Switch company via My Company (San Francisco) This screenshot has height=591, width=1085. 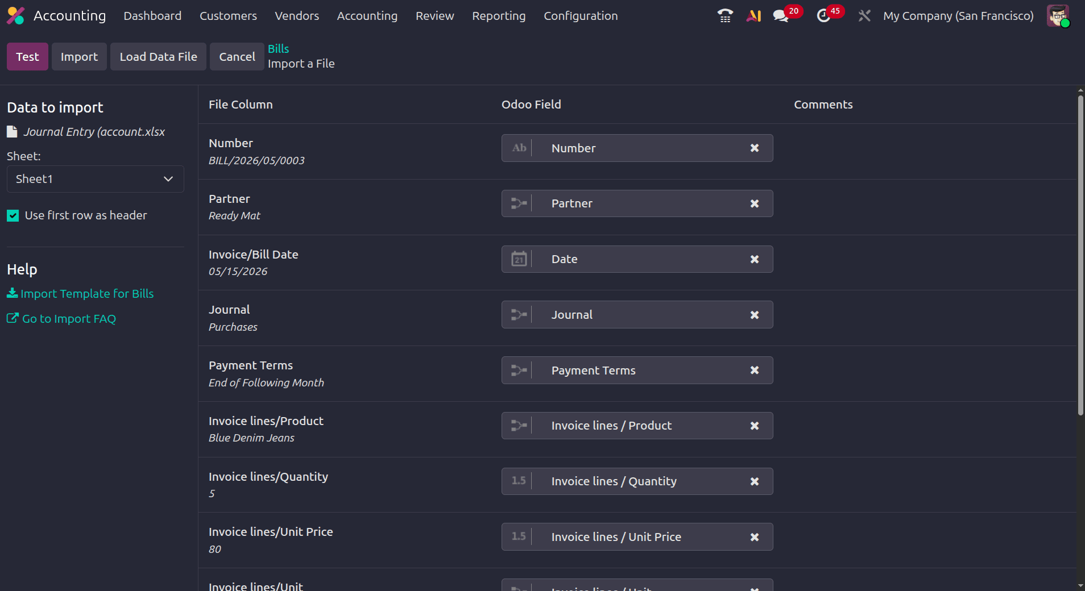point(958,16)
